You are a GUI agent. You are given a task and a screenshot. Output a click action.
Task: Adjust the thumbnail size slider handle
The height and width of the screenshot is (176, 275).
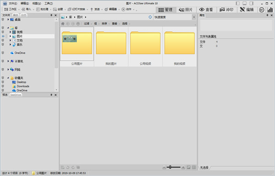coord(170,167)
